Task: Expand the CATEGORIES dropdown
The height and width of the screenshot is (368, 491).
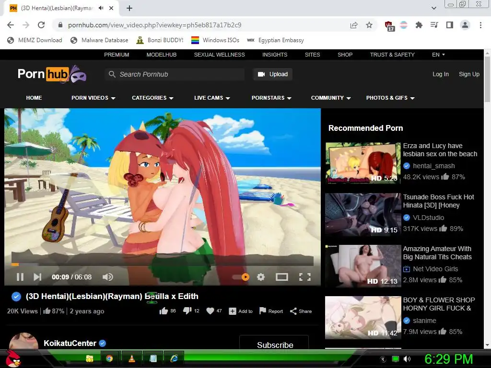Action: tap(152, 98)
